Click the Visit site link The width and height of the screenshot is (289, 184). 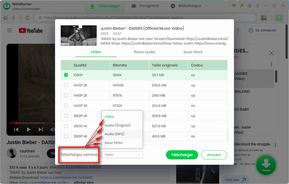235,180
